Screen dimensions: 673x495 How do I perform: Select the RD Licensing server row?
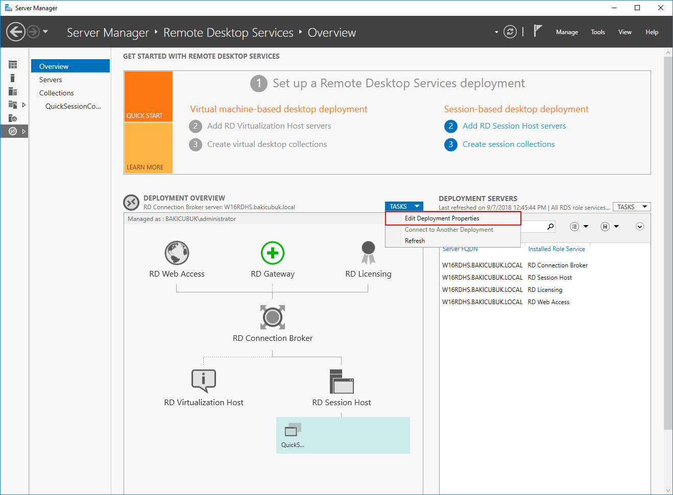(x=544, y=290)
